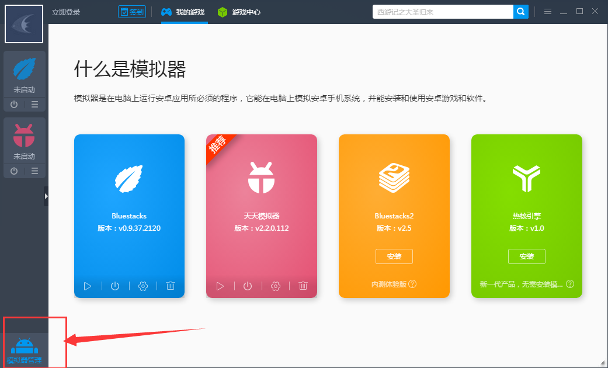Click the blue search magnifier icon
The width and height of the screenshot is (608, 368).
click(520, 11)
